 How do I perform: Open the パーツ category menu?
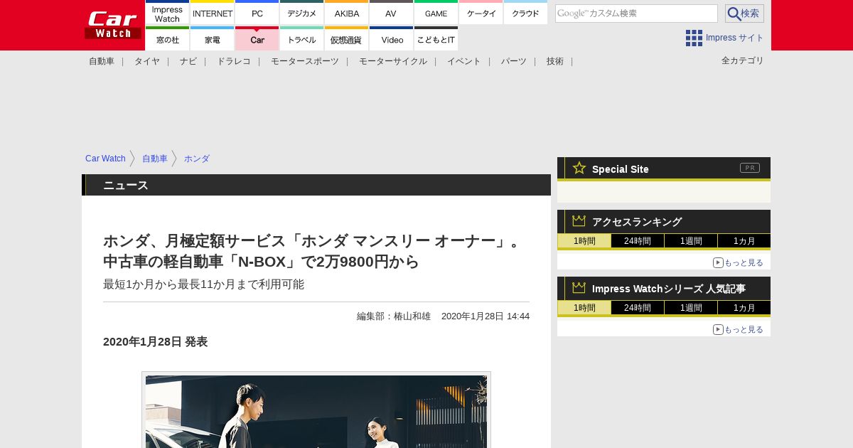click(x=514, y=61)
